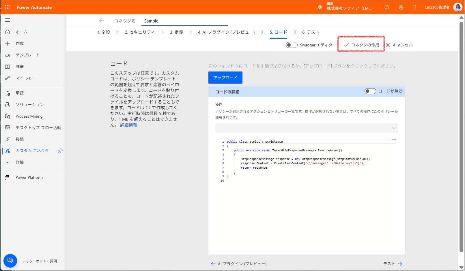Screen dimensions: 465x271
Task: Click the ソリューション icon
Action: 8,105
